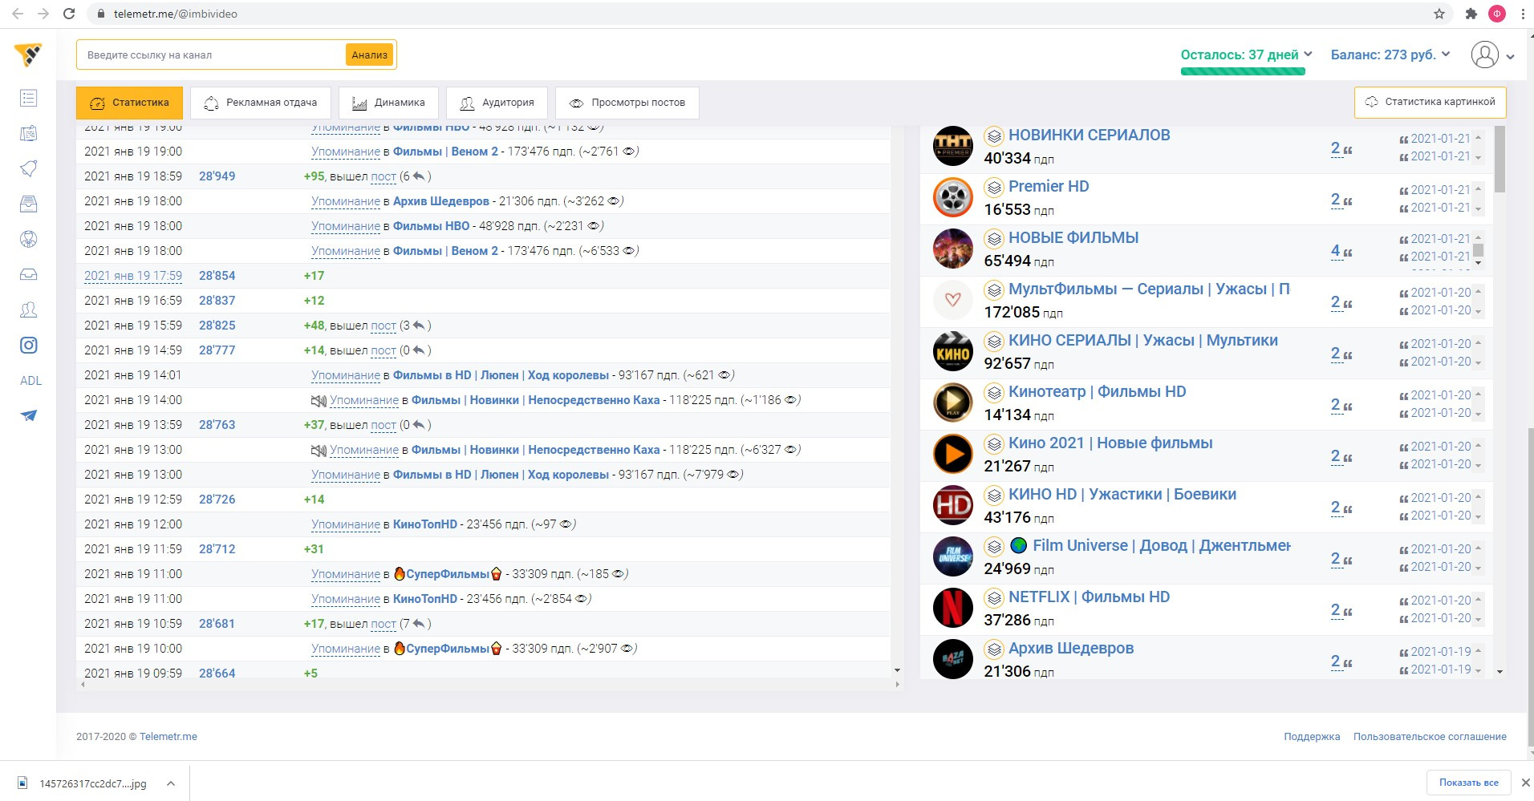Click the stack icon beside Premier HD
This screenshot has height=801, width=1534.
[994, 187]
